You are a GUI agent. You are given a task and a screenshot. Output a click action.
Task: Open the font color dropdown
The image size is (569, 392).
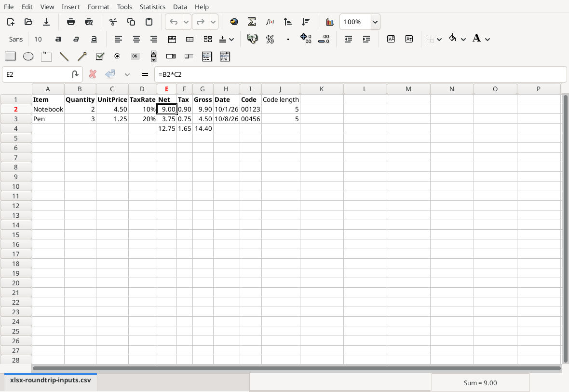(488, 39)
